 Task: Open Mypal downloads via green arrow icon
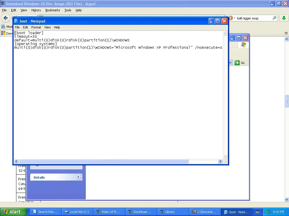point(284,18)
